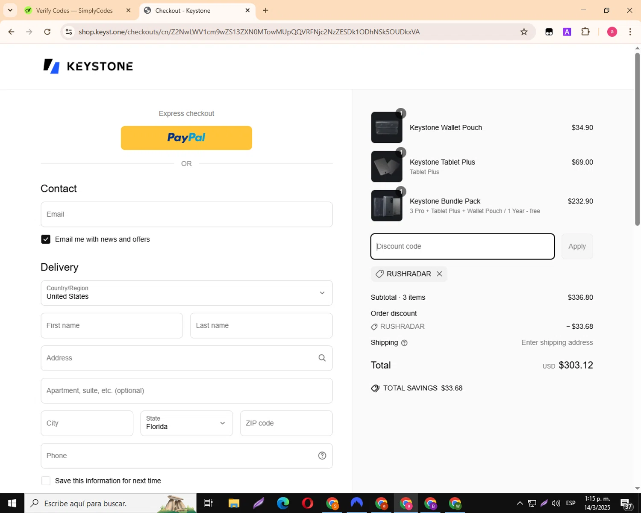This screenshot has width=641, height=513.
Task: Uncheck Email me with news and offers
Action: click(46, 239)
